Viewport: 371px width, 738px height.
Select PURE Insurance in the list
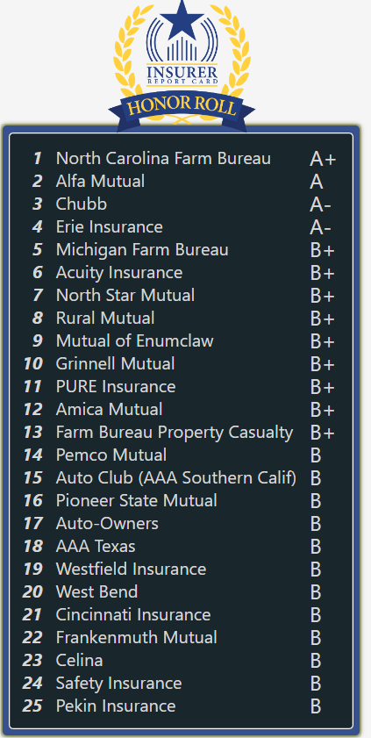[116, 386]
